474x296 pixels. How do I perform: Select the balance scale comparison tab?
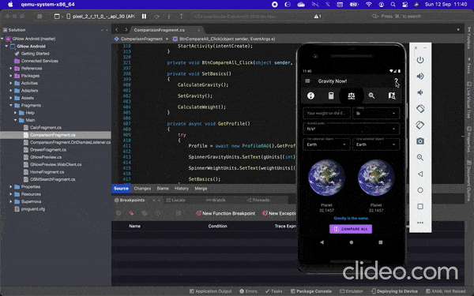tap(352, 96)
